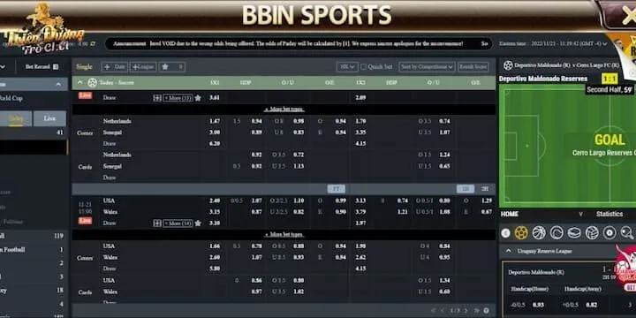636x318 pixels.
Task: Click the live pitch icon in the top Draw row
Action: coord(157,98)
